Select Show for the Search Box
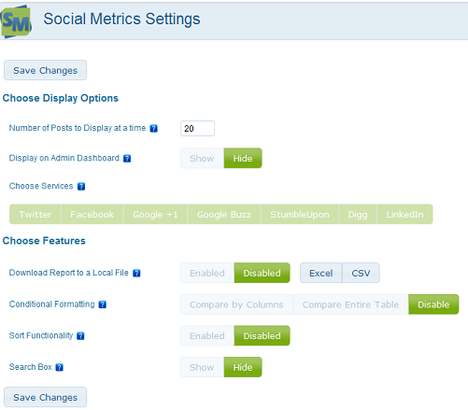This screenshot has width=468, height=410. click(202, 367)
